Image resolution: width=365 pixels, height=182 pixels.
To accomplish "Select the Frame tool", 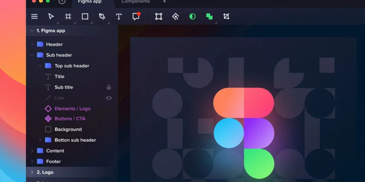I will pyautogui.click(x=68, y=16).
